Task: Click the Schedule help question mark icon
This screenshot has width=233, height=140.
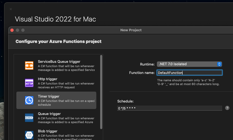Action: (227, 108)
